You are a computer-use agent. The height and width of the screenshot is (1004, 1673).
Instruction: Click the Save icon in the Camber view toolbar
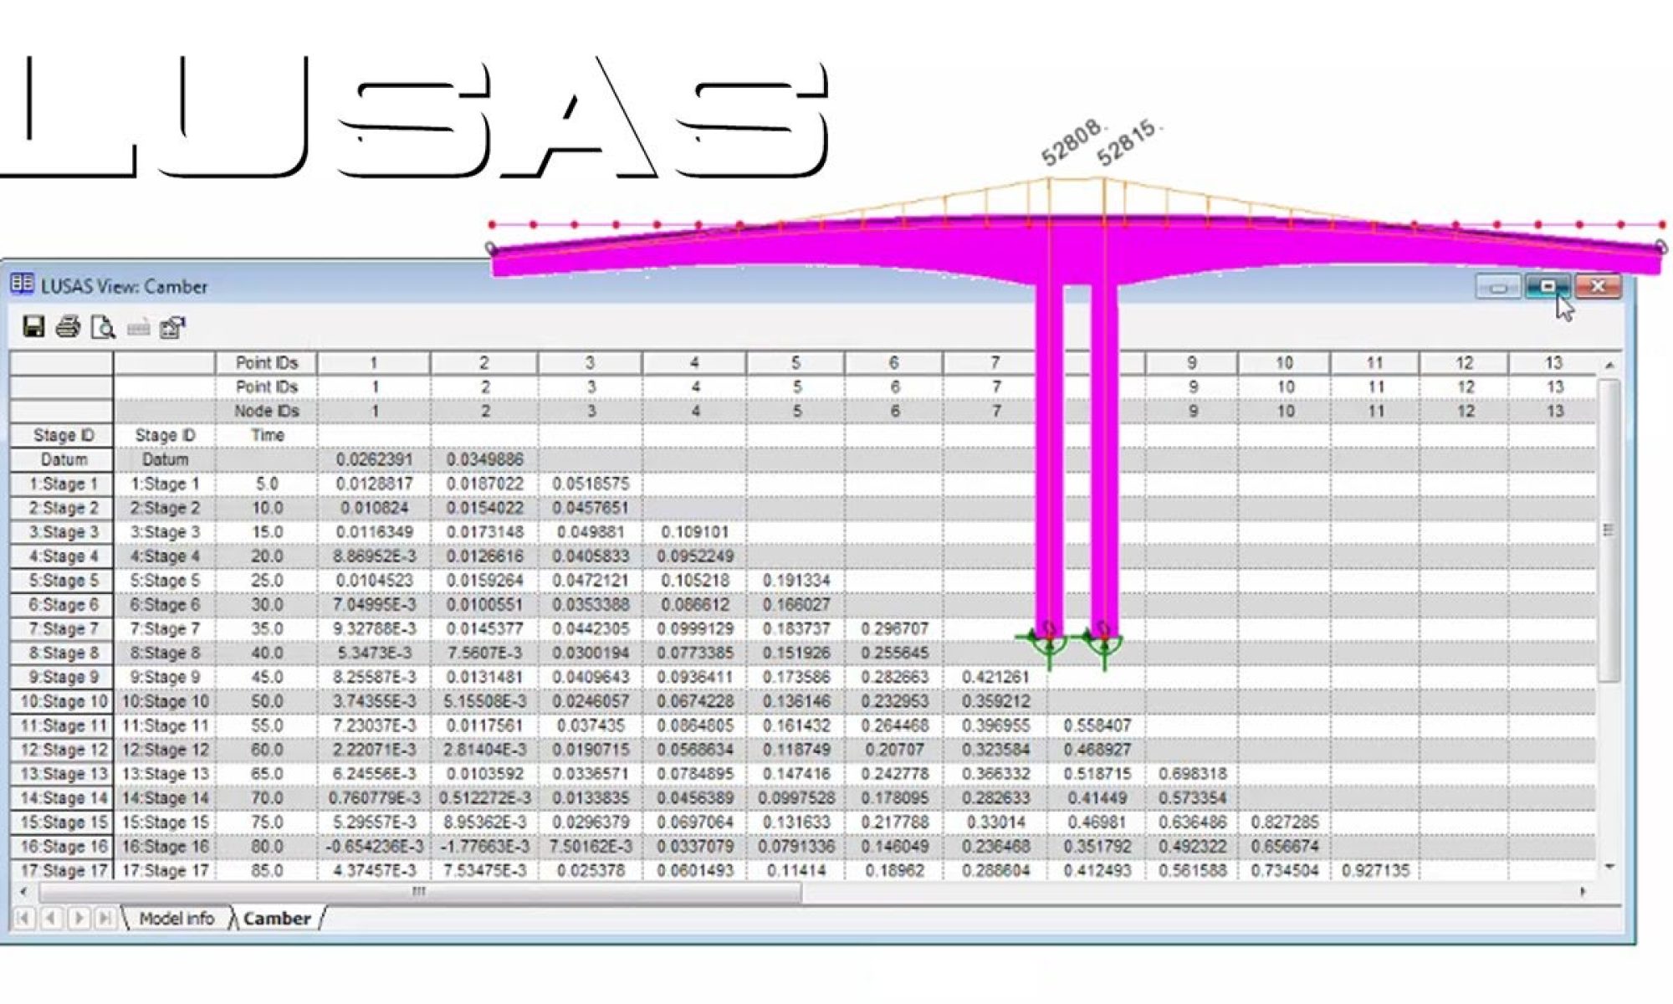(33, 329)
